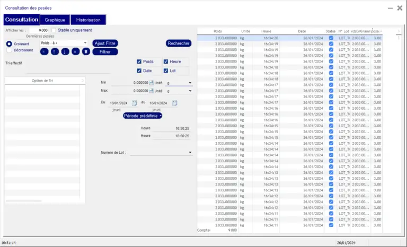The image size is (407, 247).
Task: Enable the Stable uniquement checkbox
Action: [54, 30]
